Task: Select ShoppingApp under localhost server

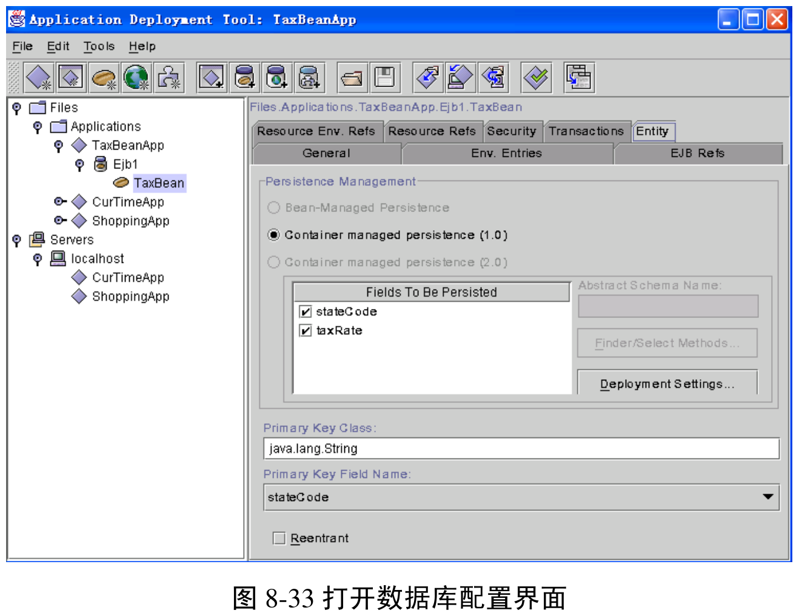Action: click(130, 296)
